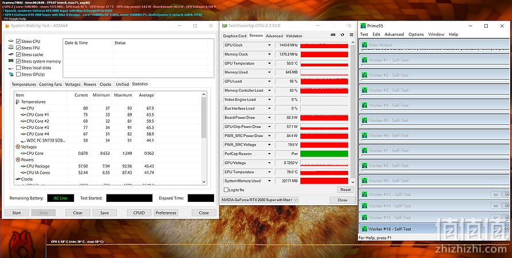The image size is (512, 258).
Task: Open Memory Clock sensor dropdown
Action: pyautogui.click(x=269, y=54)
